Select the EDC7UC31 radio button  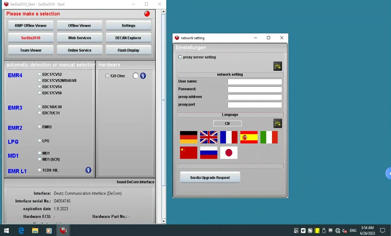pyautogui.click(x=40, y=113)
